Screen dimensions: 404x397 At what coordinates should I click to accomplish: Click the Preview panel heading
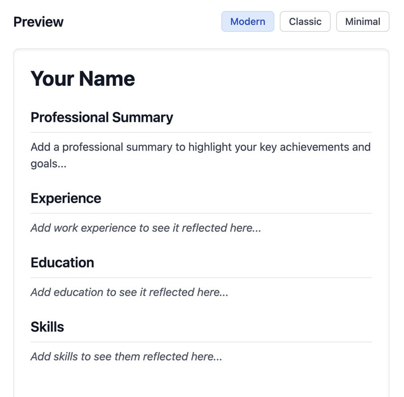coord(38,22)
